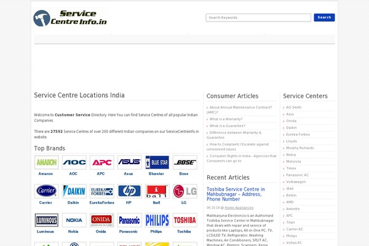
Task: Open Toshiba Service Centre in Mahbubnagar article
Action: pos(236,194)
